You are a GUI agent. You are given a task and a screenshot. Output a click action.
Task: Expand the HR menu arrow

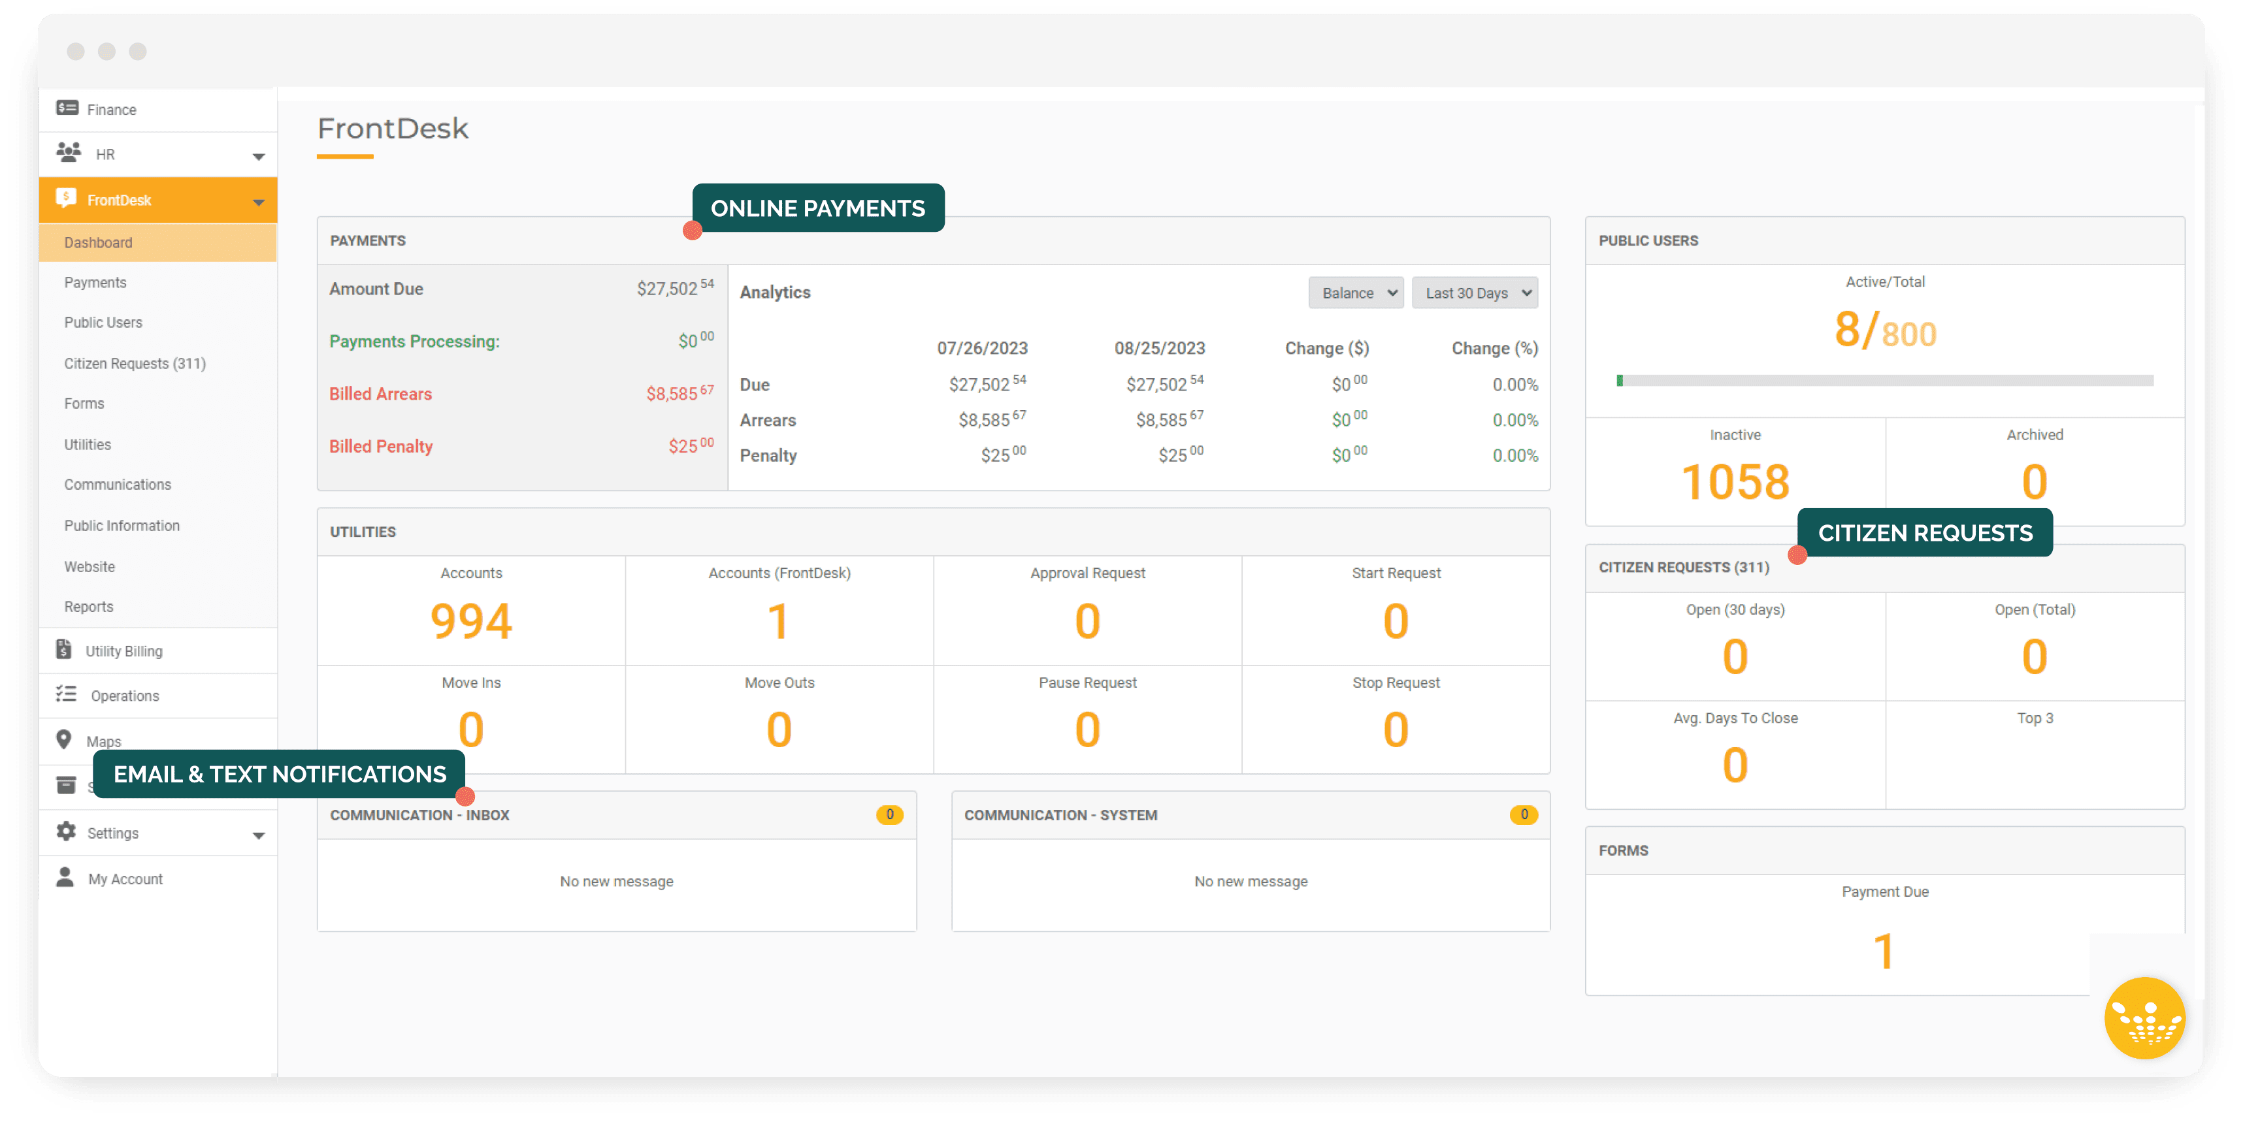click(259, 157)
